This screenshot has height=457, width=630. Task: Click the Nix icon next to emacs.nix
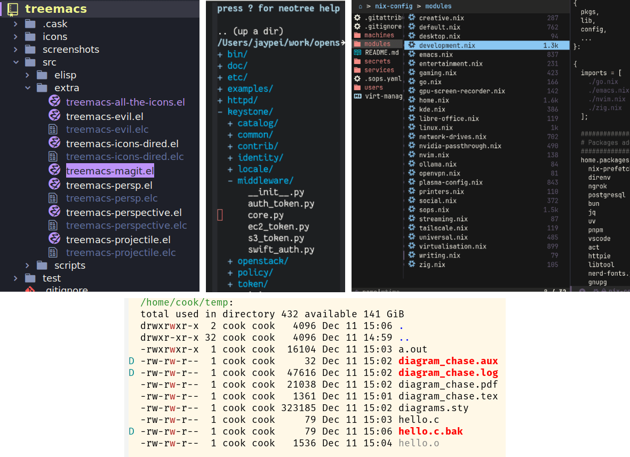point(411,54)
